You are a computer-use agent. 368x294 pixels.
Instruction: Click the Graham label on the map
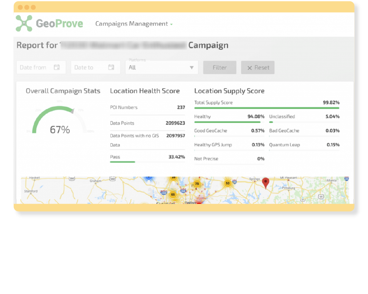pyautogui.click(x=95, y=181)
